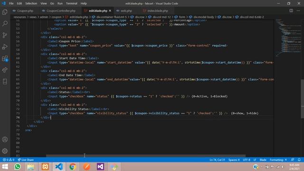Click the "Coupon Price" label text on line 56

tap(69, 41)
